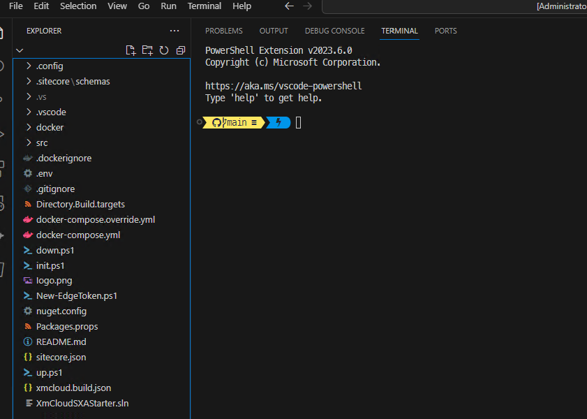Click the Docker icon beside .dockerignore
The image size is (587, 419).
click(x=28, y=158)
